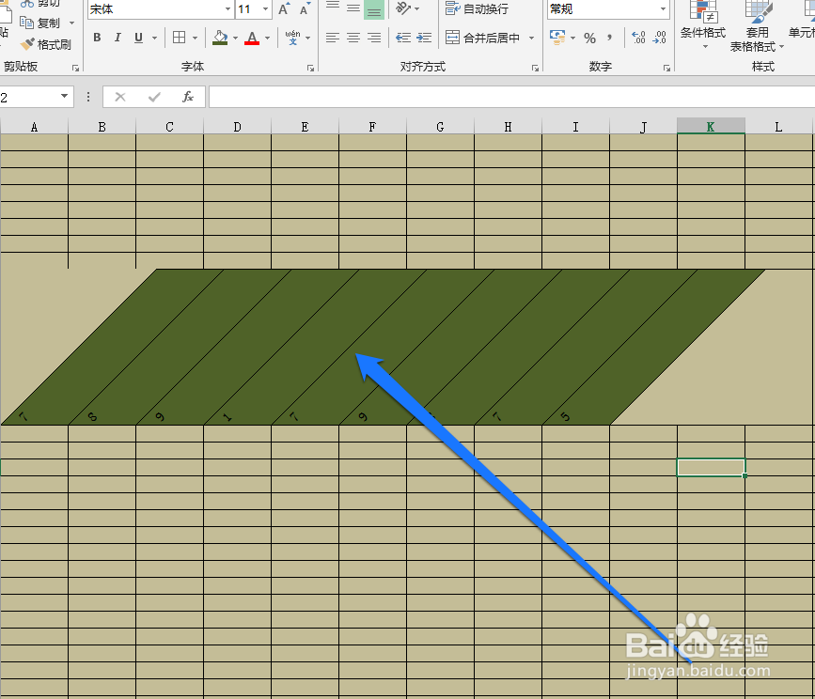Screen dimensions: 815x699
Task: Center text horizontally
Action: pyautogui.click(x=353, y=38)
